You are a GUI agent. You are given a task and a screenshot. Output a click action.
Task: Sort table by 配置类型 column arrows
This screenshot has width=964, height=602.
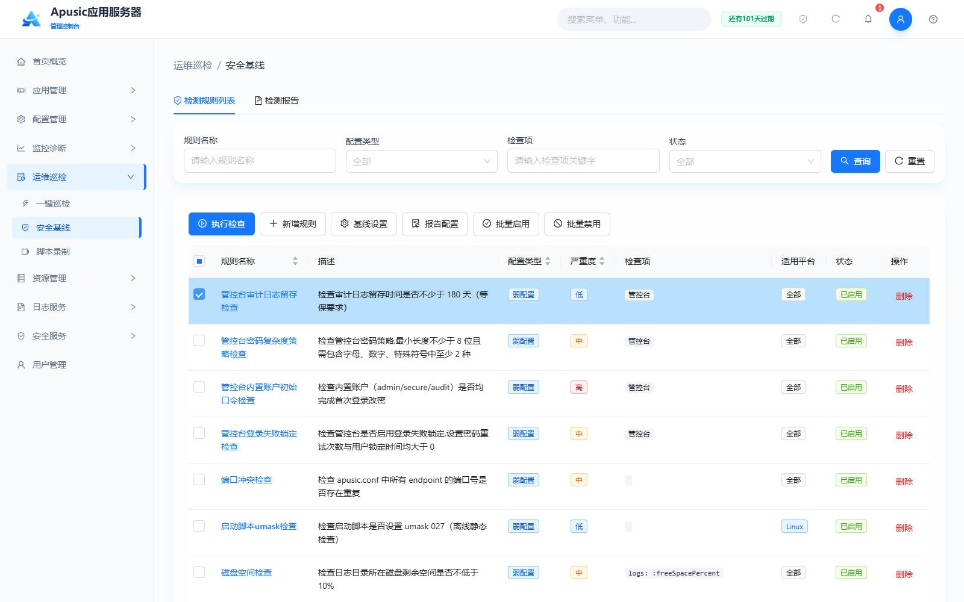point(548,261)
